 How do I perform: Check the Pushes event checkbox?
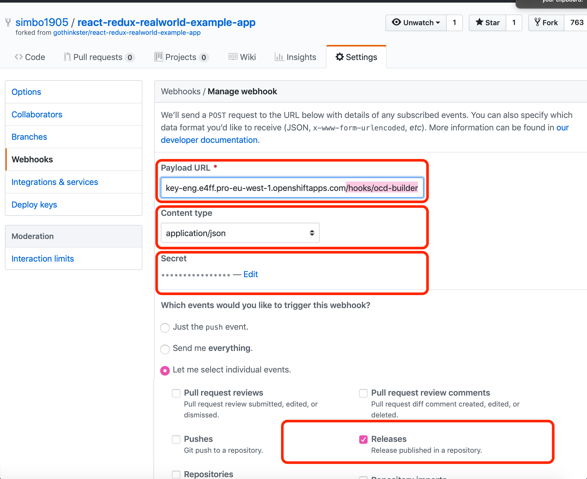(x=176, y=440)
